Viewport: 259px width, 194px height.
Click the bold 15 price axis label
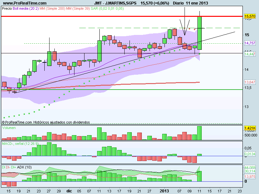247,35
